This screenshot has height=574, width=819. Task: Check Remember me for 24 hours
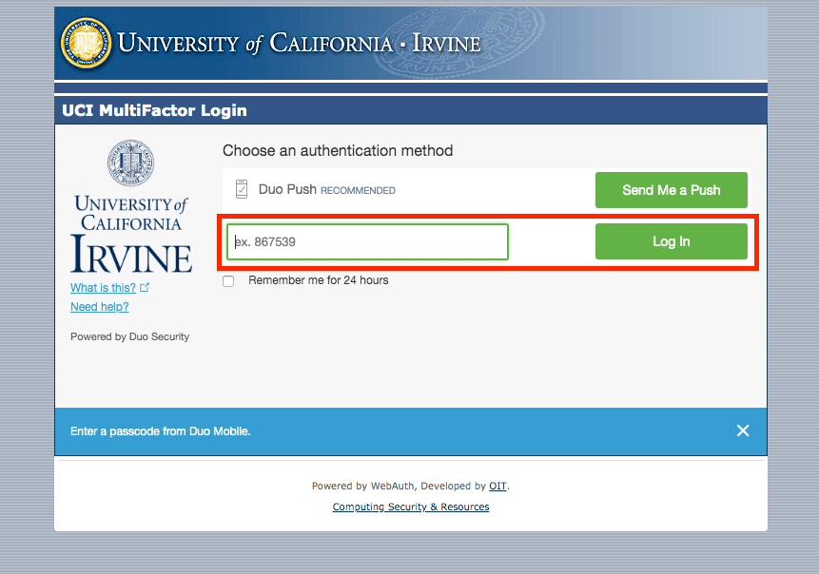228,281
